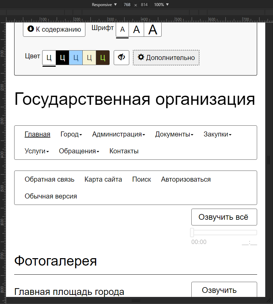Select the smallest font size A

pyautogui.click(x=122, y=30)
